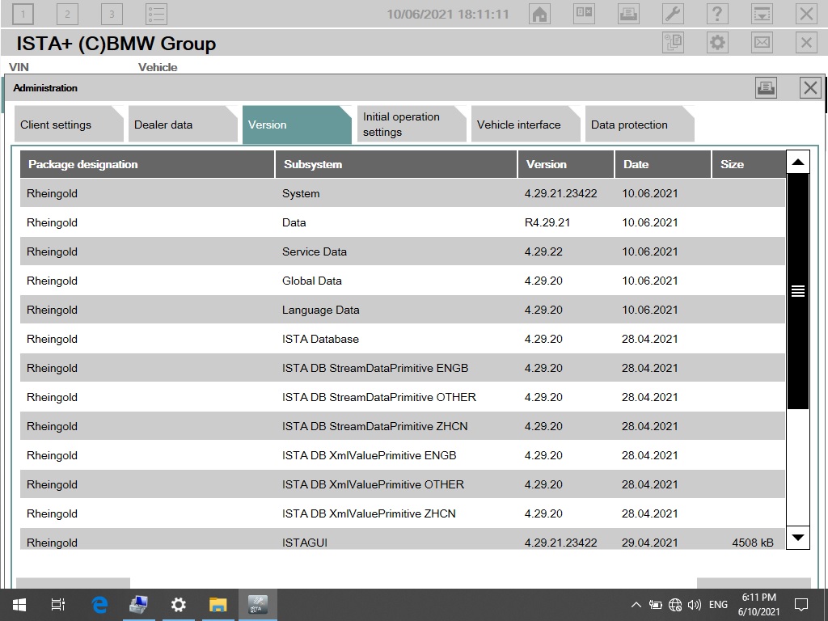Select version 4.29.21.23422 in the System row
Screen dimensions: 828x621
click(x=561, y=194)
